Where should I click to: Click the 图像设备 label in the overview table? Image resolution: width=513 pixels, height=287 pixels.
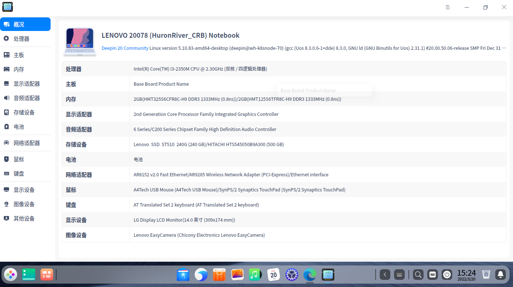point(76,235)
